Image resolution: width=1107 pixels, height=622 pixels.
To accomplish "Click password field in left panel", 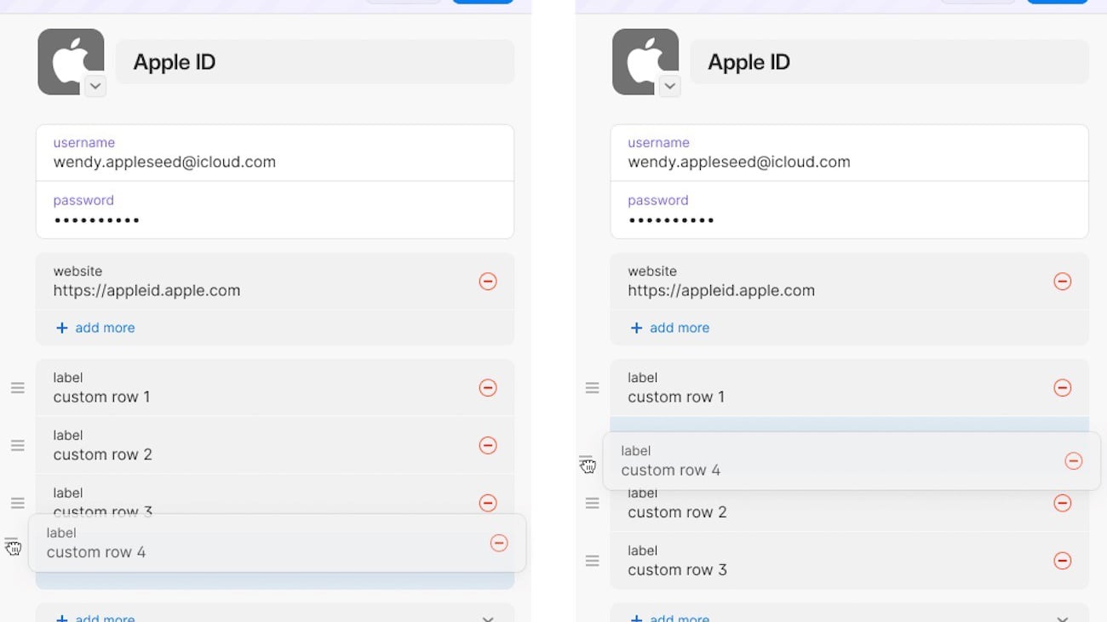I will pyautogui.click(x=274, y=211).
